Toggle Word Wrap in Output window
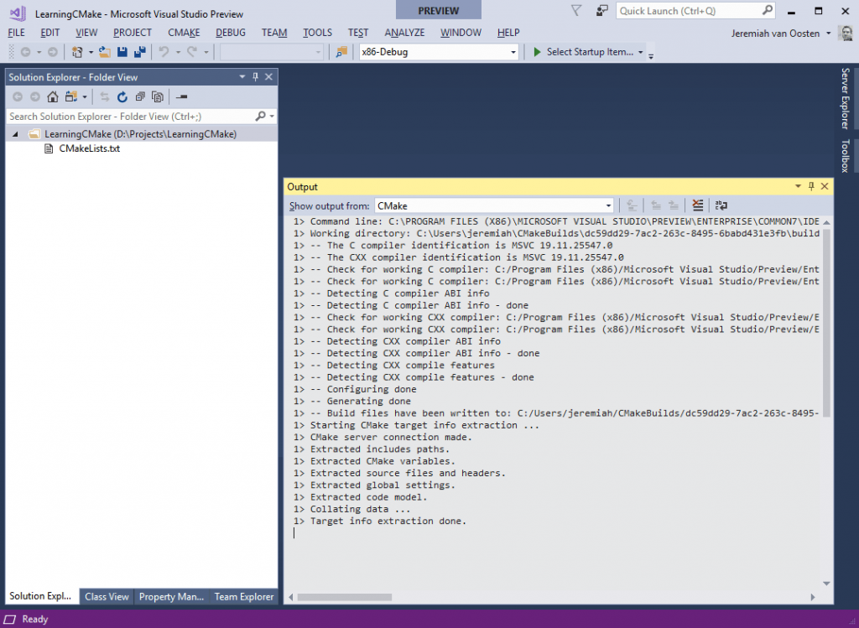 click(721, 205)
